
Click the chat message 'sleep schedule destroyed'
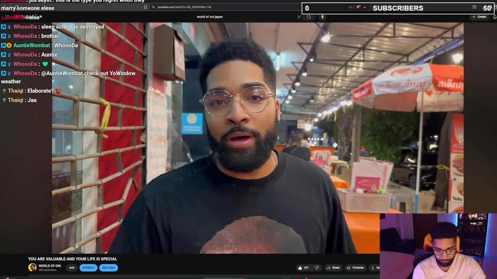click(73, 27)
